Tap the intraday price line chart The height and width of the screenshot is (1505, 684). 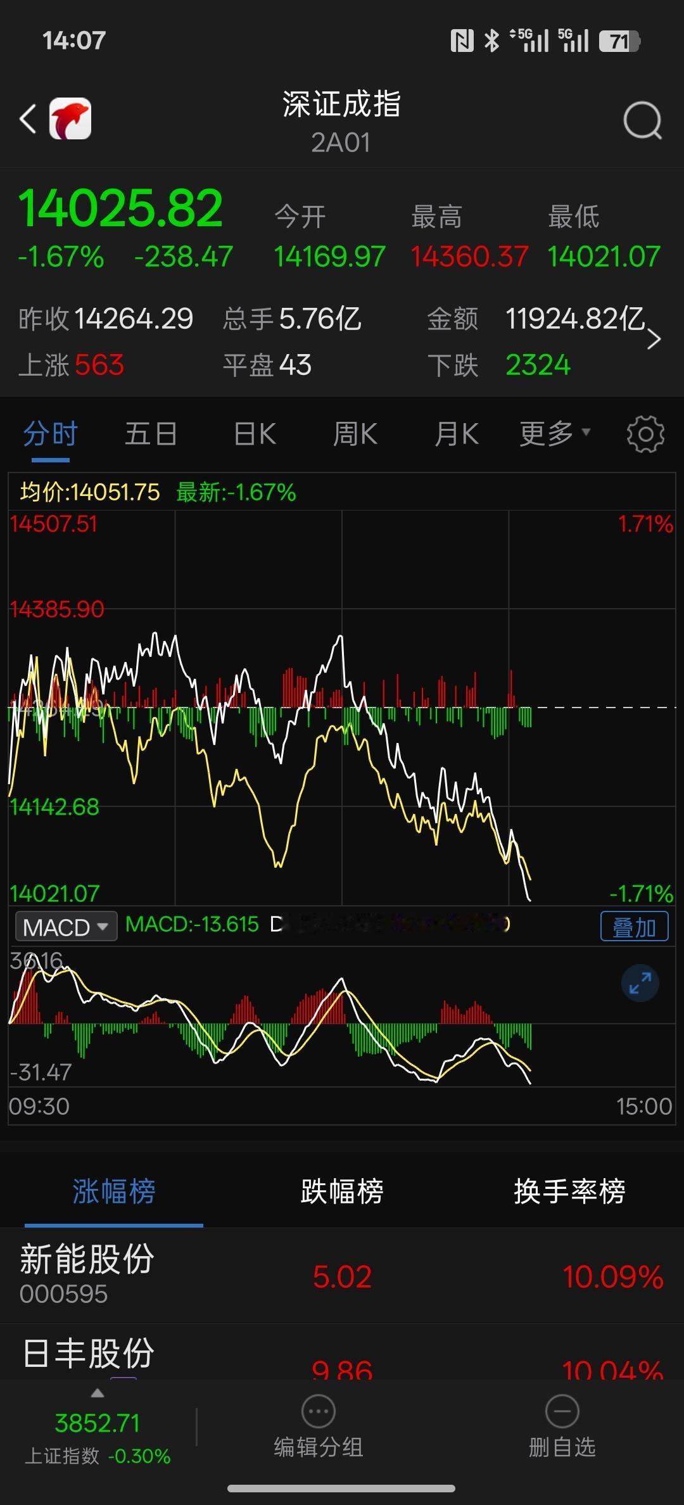pyautogui.click(x=342, y=708)
